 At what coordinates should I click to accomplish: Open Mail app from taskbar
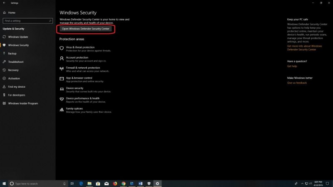[107, 184]
